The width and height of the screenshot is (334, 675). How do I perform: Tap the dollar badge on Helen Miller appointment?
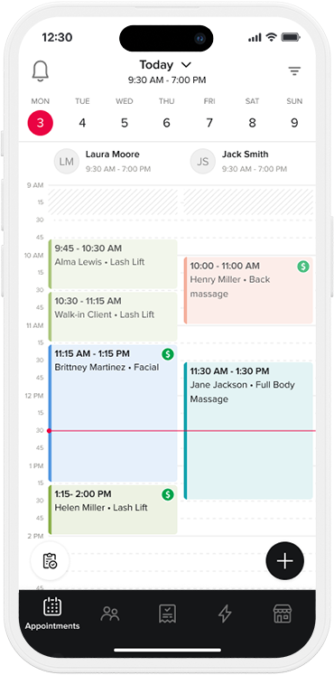coord(168,494)
